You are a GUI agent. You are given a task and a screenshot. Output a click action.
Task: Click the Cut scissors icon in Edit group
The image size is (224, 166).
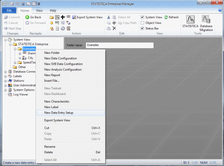pyautogui.click(x=109, y=17)
